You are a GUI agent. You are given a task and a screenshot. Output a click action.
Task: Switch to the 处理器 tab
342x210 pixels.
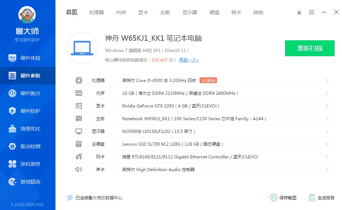point(96,12)
